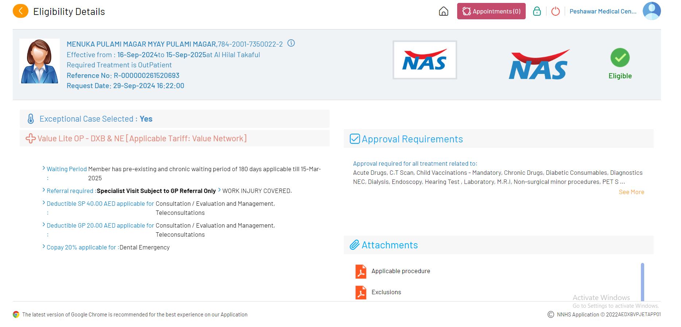Open the home page icon
Screen dimensions: 681x327
click(443, 11)
